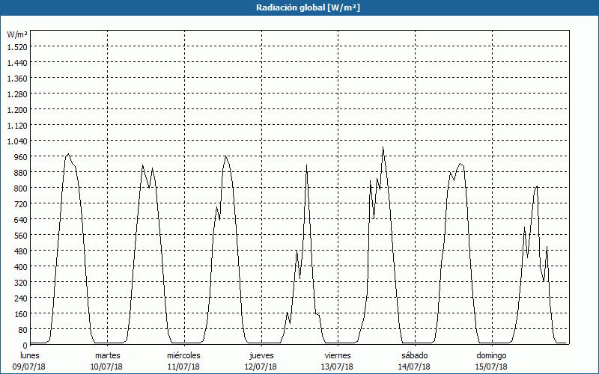Image resolution: width=599 pixels, height=374 pixels.
Task: Click the 11/07/18 date label
Action: 183,367
